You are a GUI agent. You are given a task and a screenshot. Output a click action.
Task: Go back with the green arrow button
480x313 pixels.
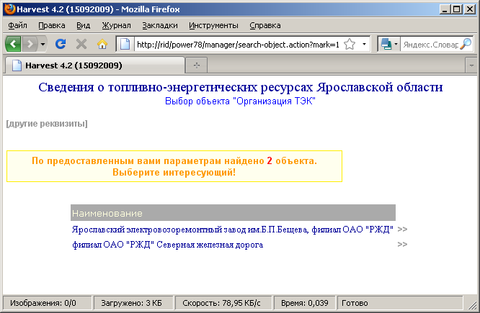(x=13, y=45)
